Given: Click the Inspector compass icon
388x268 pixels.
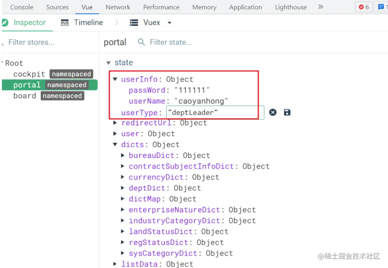Looking at the screenshot, I should 5,22.
